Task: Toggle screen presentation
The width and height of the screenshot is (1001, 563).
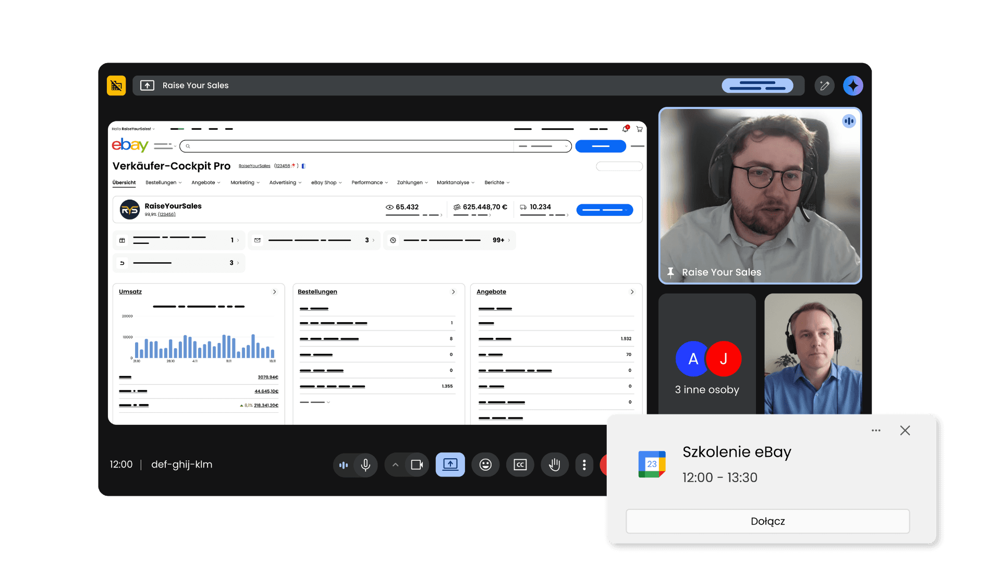Action: point(450,465)
